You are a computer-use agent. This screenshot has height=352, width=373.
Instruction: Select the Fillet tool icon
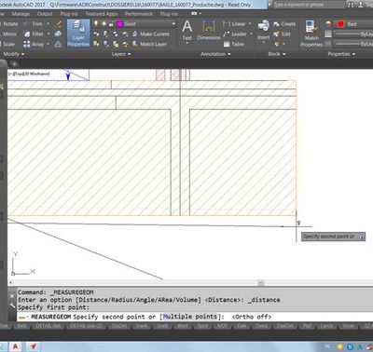point(27,34)
